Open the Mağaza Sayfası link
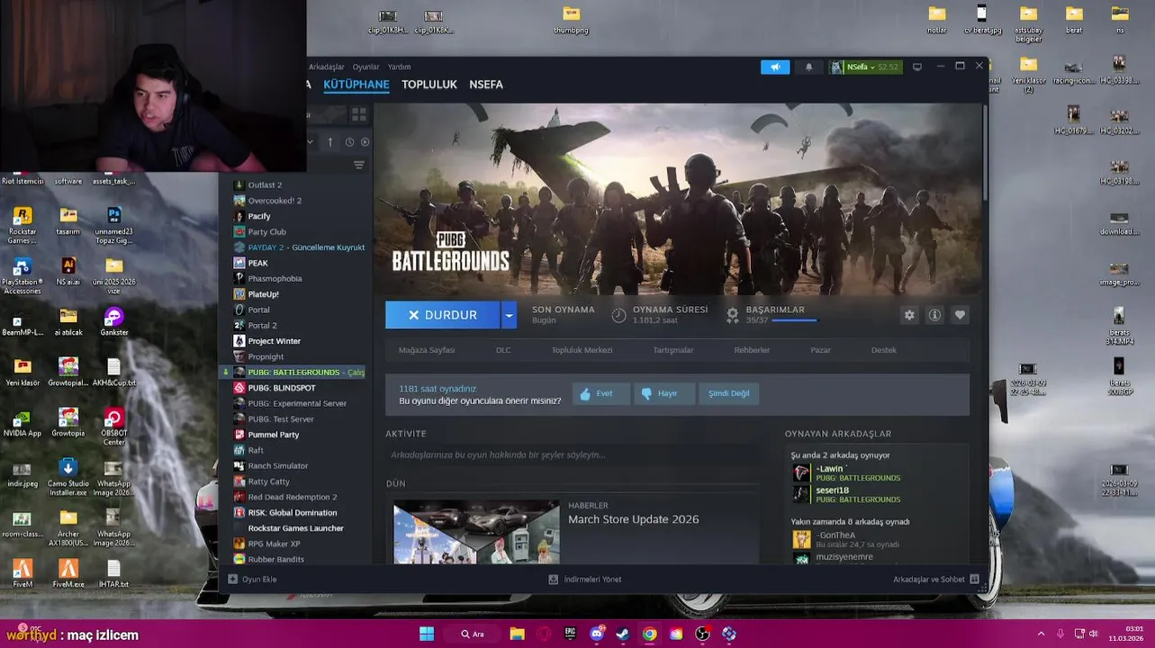This screenshot has height=648, width=1155. pyautogui.click(x=427, y=350)
